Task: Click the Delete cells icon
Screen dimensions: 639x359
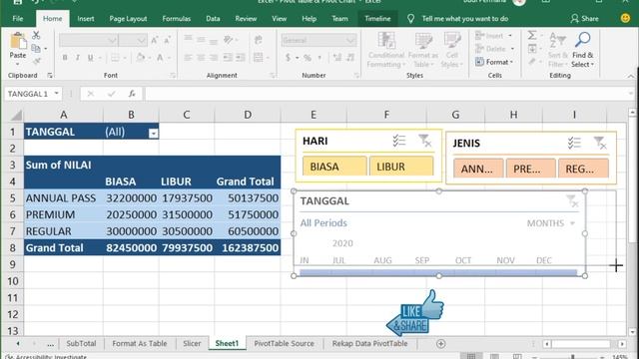Action: (x=479, y=49)
